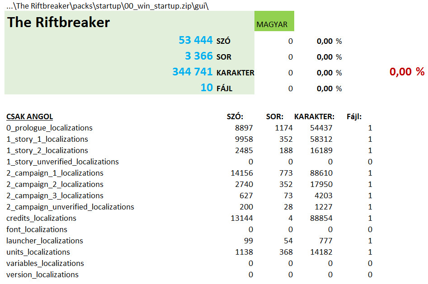The width and height of the screenshot is (428, 284).
Task: Select the launcher_localizations row name
Action: point(44,241)
